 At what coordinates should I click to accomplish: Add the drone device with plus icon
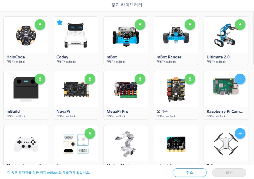(240, 133)
